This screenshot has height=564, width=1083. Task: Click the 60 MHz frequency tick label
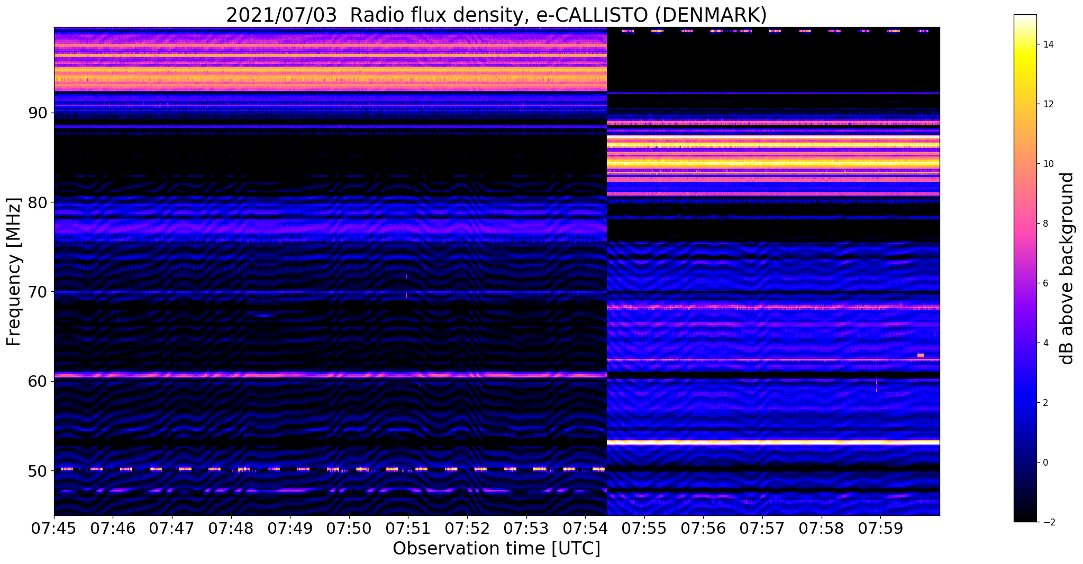coord(38,381)
